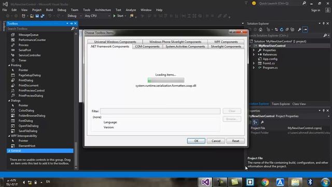Expand the Properties node in Solution Explorer

(254, 50)
